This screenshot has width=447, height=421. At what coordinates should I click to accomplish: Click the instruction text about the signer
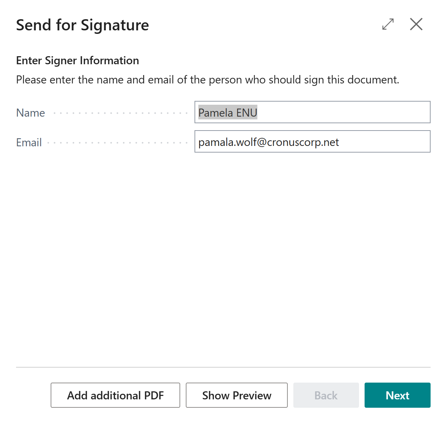pyautogui.click(x=207, y=80)
